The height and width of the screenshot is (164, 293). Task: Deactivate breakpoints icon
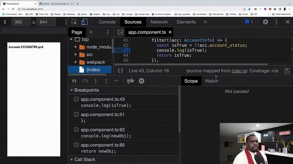[130, 81]
